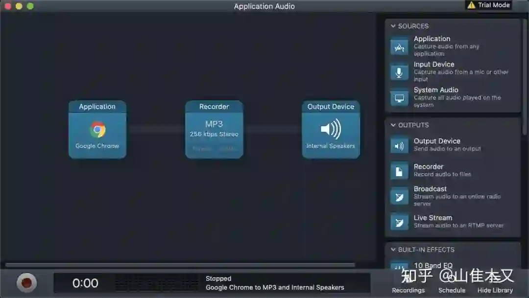Select the Output Device speaker icon in library
This screenshot has width=529, height=298.
click(x=399, y=146)
